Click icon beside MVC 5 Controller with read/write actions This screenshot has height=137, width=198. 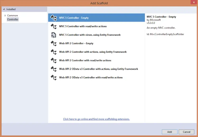(x=54, y=26)
